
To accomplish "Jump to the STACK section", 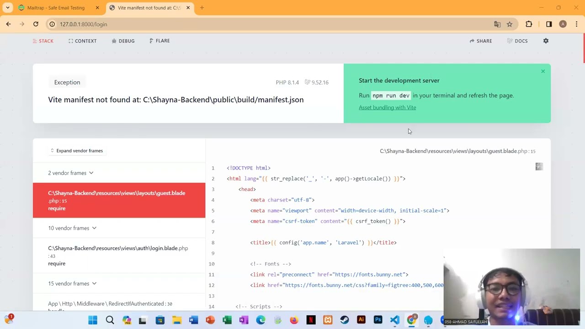I will click(43, 41).
